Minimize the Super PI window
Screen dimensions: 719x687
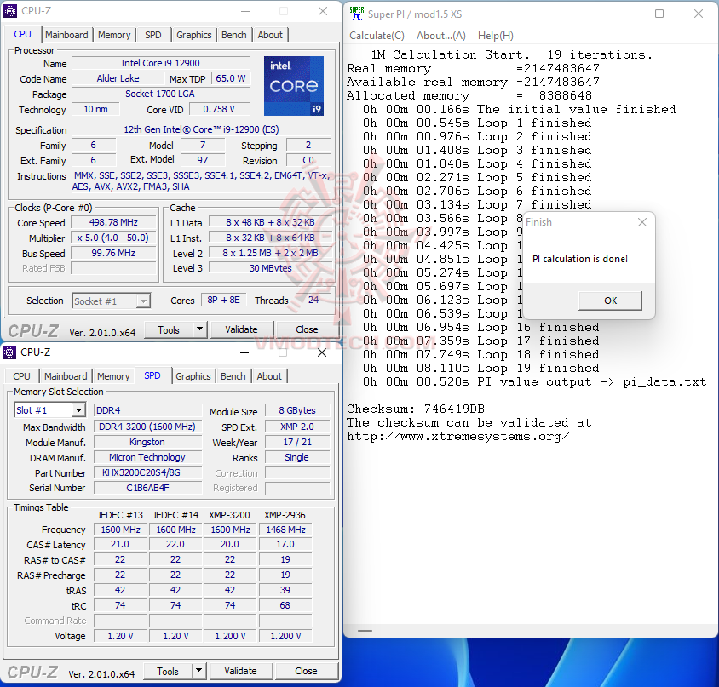click(x=620, y=14)
